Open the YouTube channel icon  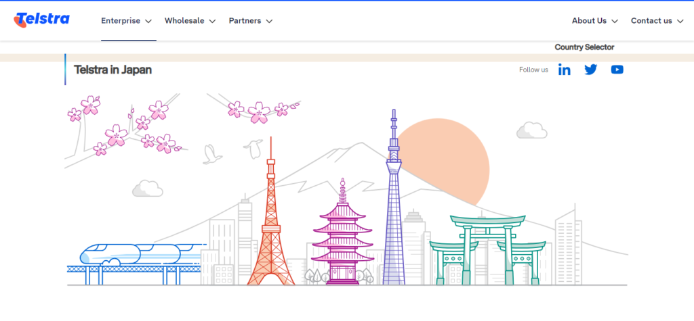click(617, 70)
